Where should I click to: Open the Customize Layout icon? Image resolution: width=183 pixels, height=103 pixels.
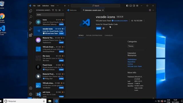point(137,6)
